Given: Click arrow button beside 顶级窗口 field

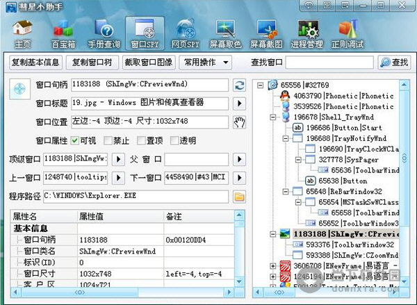Looking at the screenshot, I should pyautogui.click(x=118, y=159).
